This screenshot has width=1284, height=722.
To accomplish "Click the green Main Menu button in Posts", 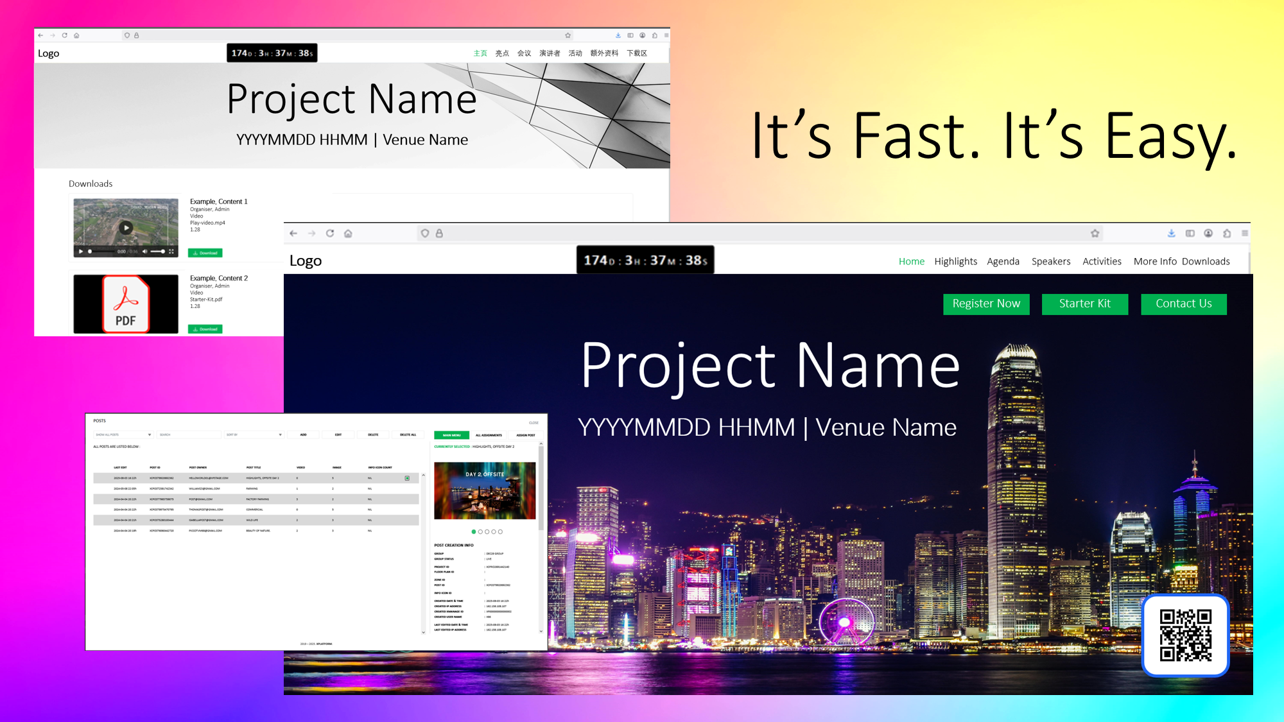I will (x=451, y=435).
